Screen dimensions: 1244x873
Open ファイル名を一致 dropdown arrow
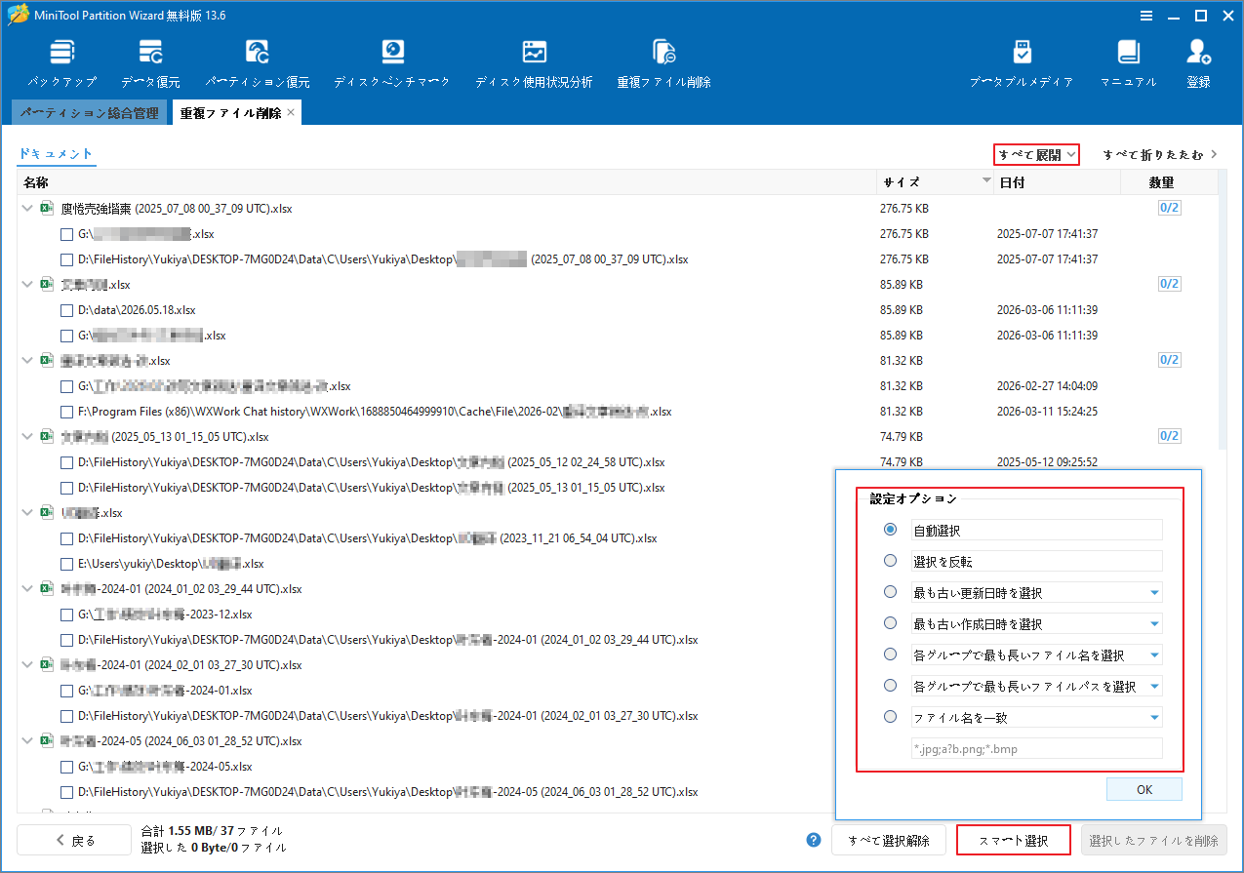(x=1154, y=718)
